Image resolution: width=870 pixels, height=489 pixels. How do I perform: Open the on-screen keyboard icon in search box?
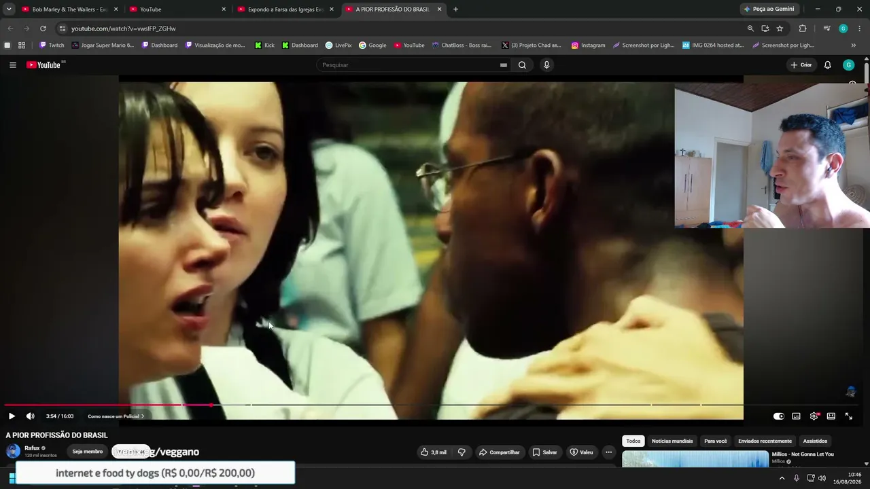[x=504, y=65]
